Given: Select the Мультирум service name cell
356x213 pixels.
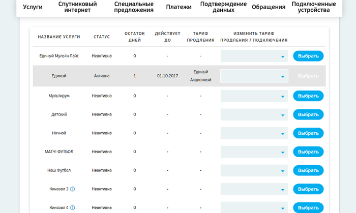Looking at the screenshot, I should pos(59,96).
